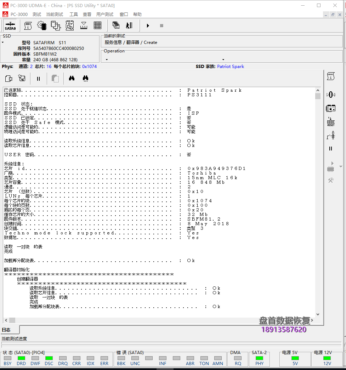The height and width of the screenshot is (370, 346).
Task: Minimize the inner MDI window
Action: pyautogui.click(x=326, y=15)
